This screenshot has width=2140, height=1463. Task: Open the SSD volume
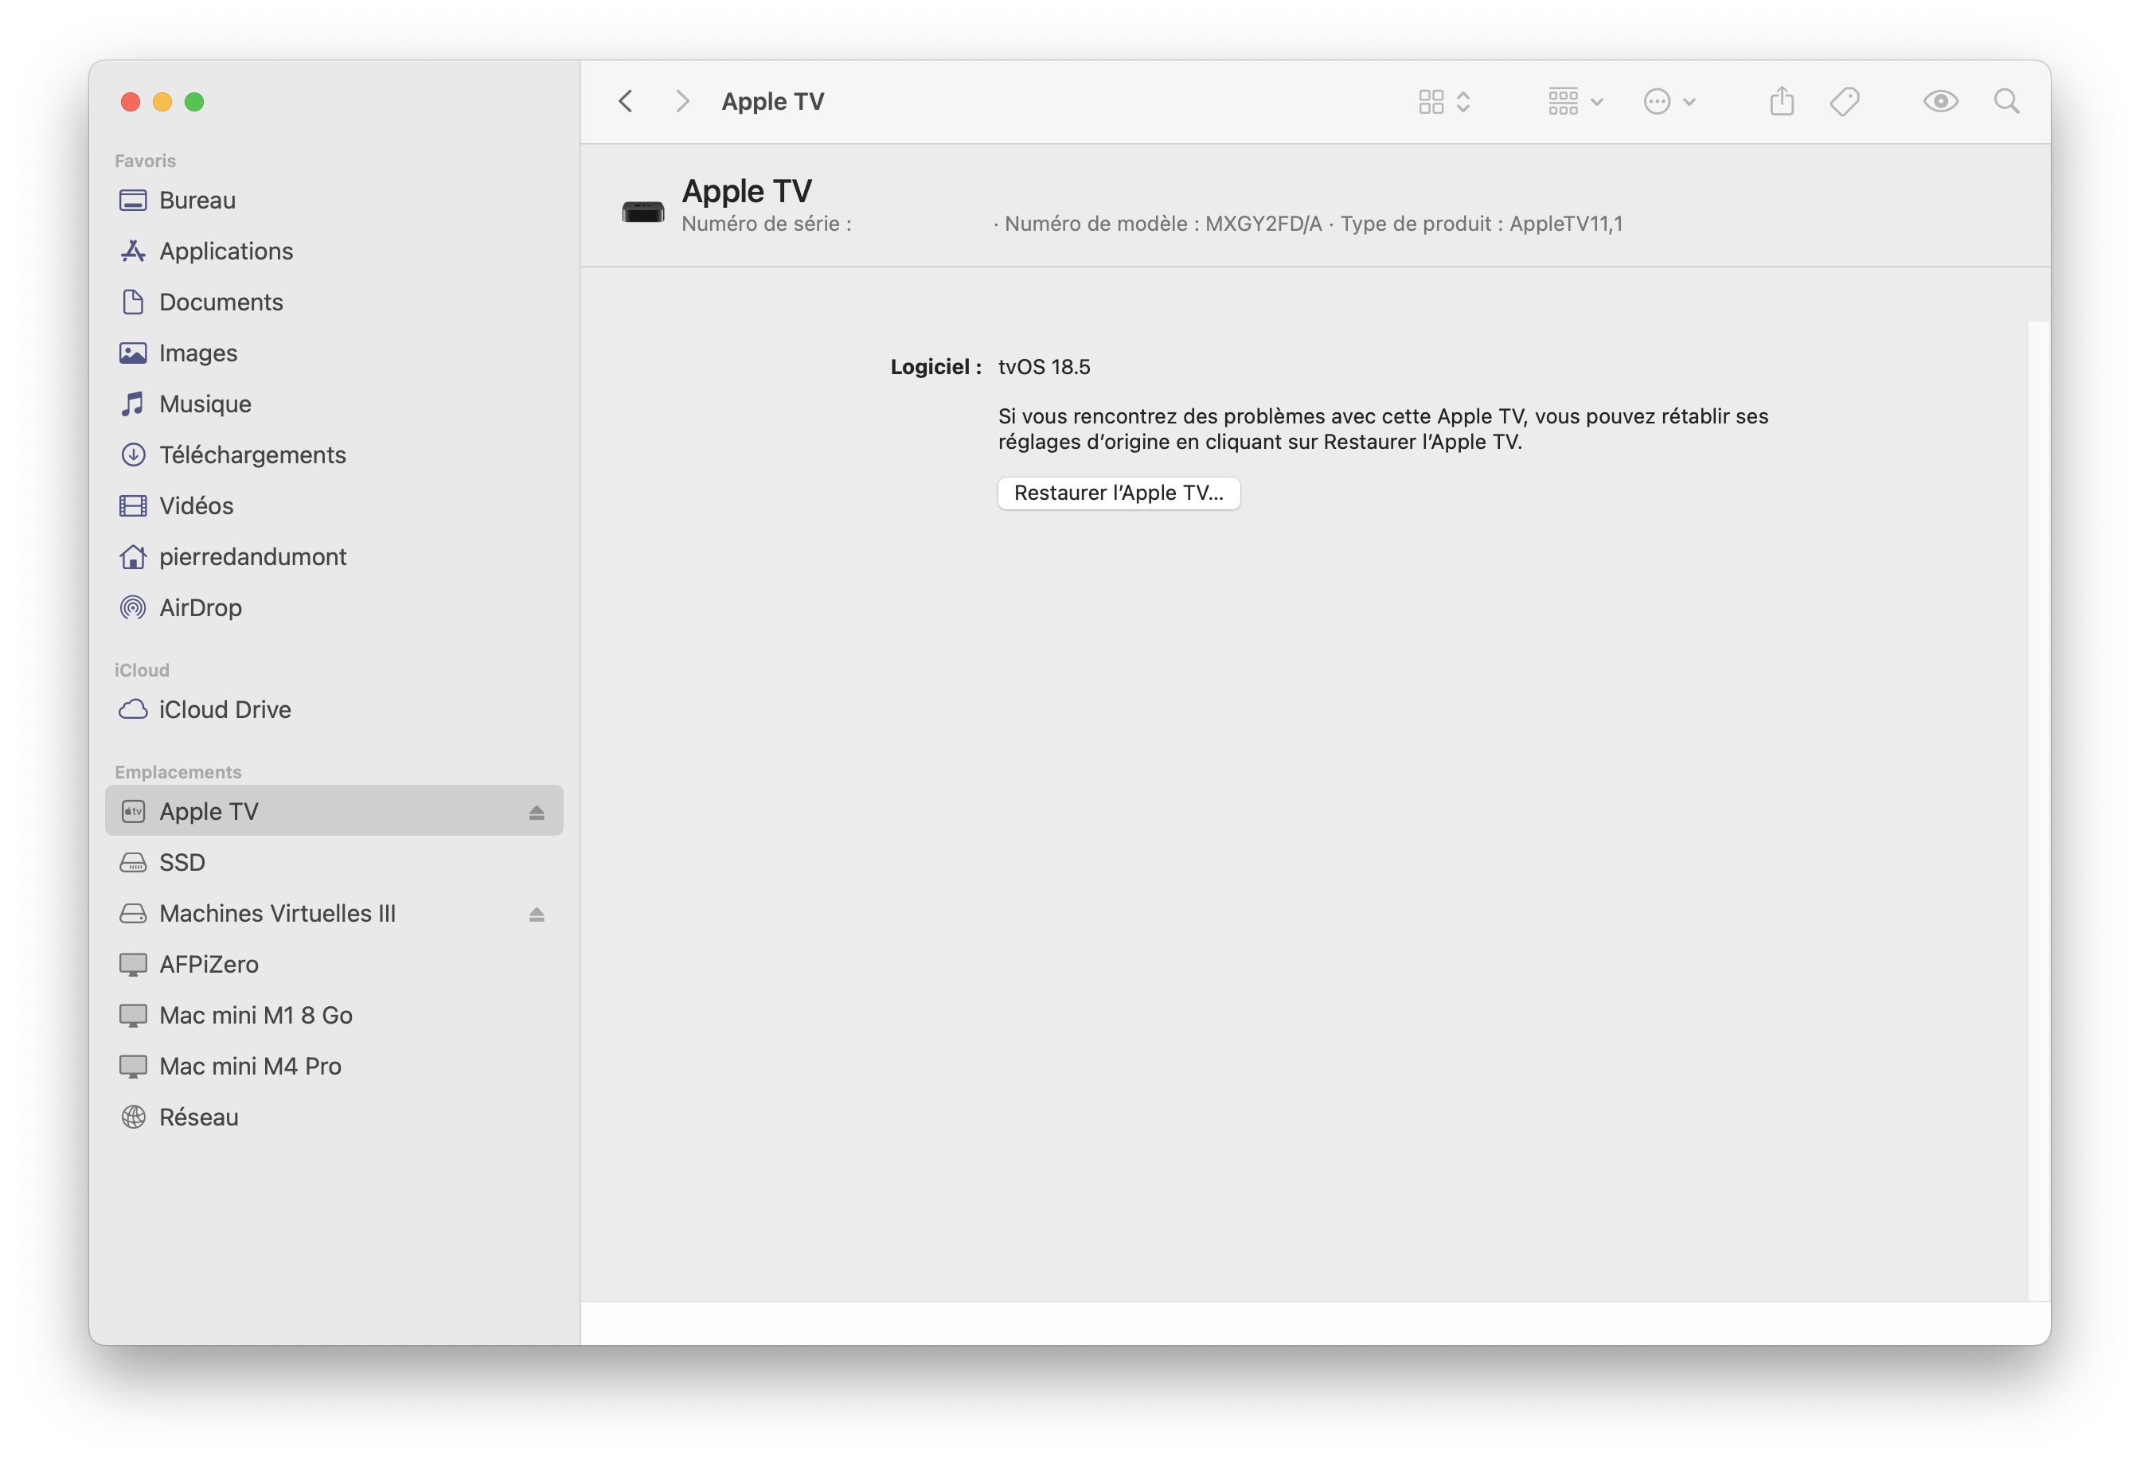tap(334, 862)
